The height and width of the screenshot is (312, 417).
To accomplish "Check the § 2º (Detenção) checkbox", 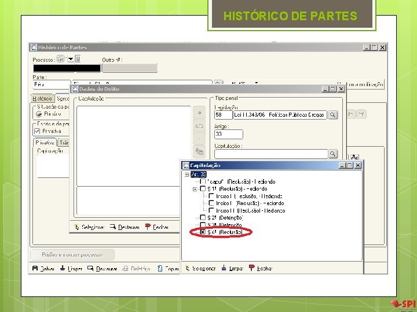I will 203,218.
